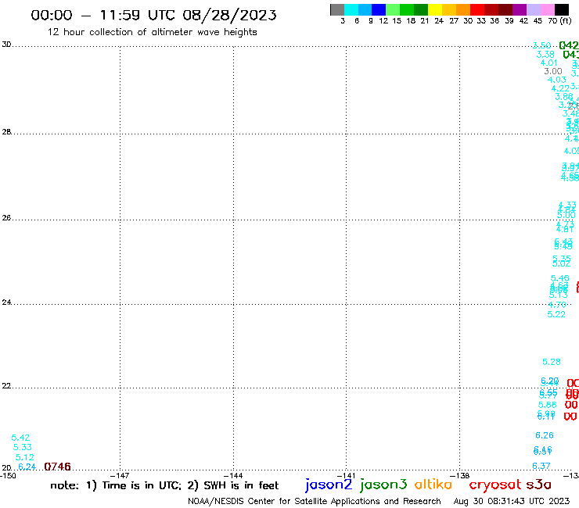
Task: Select the yellow swatch in the color scale
Action: pyautogui.click(x=435, y=9)
